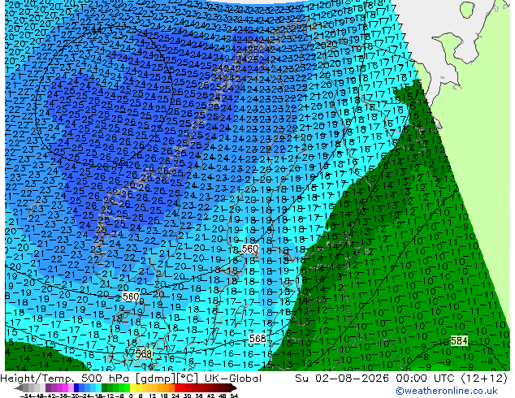Click the dark right arrow of the color scale
The width and height of the screenshot is (515, 398).
pos(233,388)
